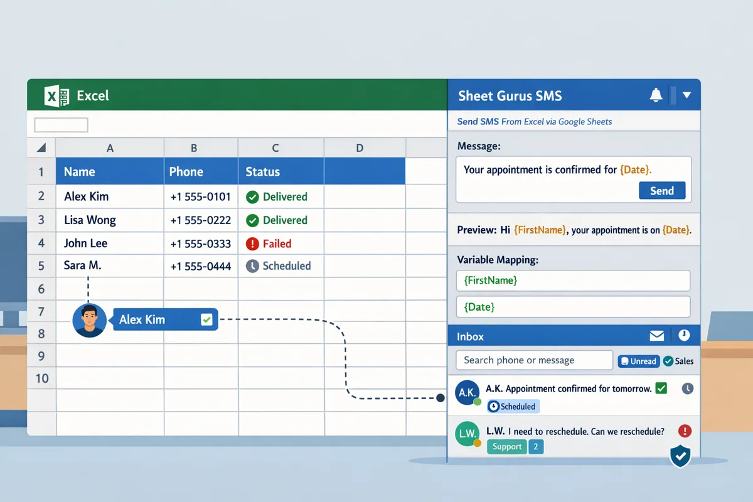This screenshot has width=753, height=502.
Task: Click the dashed connector end dot
Action: pos(440,398)
